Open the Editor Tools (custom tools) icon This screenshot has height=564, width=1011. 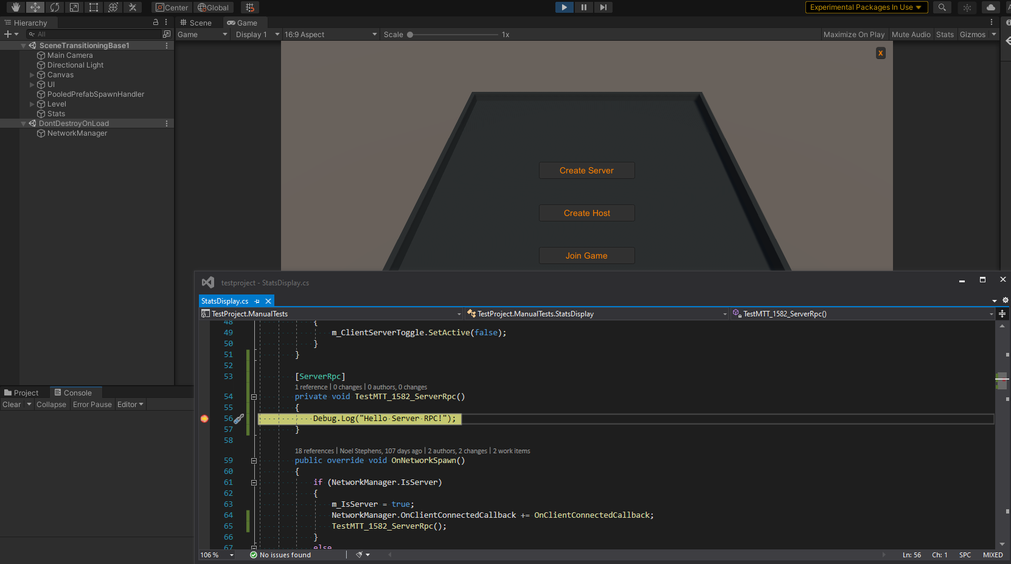tap(133, 7)
